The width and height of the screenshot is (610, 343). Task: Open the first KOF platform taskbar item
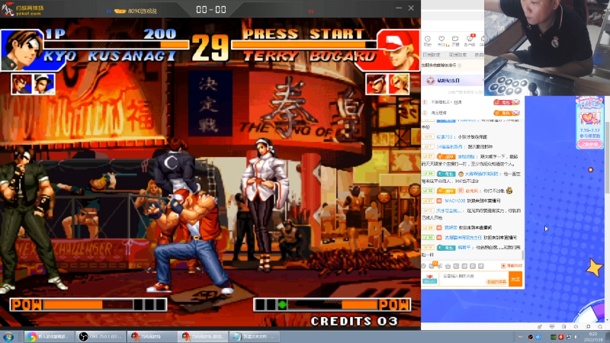[x=152, y=336]
